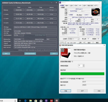Screen dimensions: 108x102
Task: Open the 测试分数 tab in CPU-Z
Action: 90,6
